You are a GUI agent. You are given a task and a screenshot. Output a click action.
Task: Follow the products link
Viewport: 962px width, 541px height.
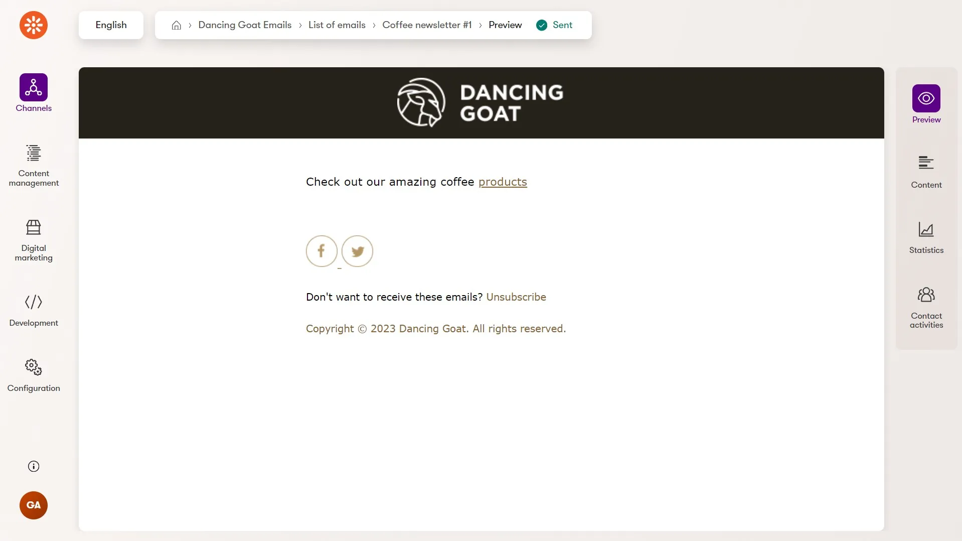(x=503, y=182)
